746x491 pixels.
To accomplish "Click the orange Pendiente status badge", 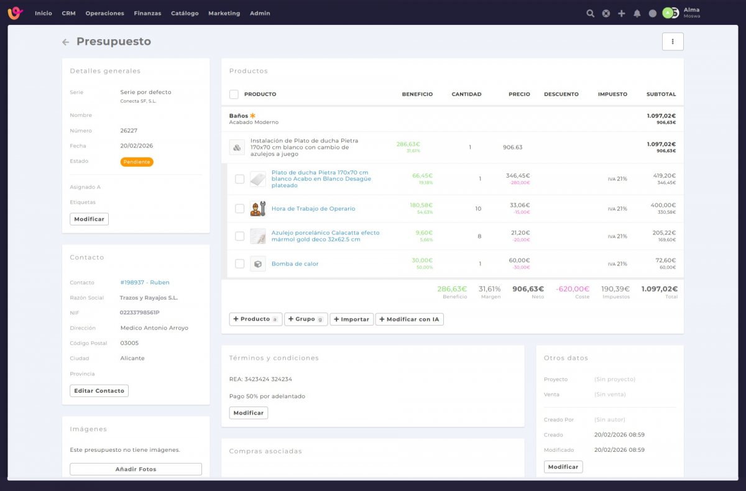I will (137, 162).
